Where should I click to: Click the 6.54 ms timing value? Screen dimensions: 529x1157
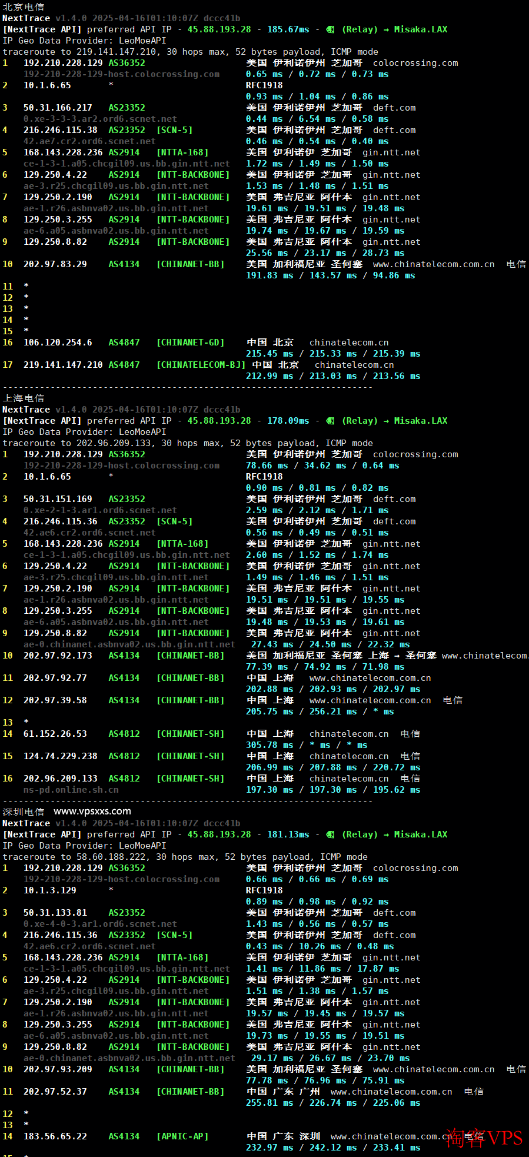pyautogui.click(x=317, y=119)
